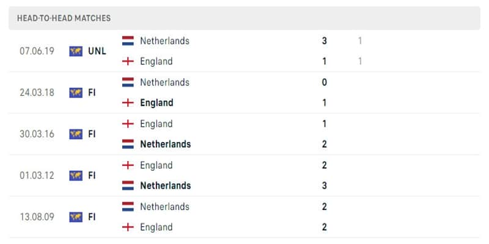The image size is (489, 244).
Task: Select the Head-To-Head Matches header
Action: click(x=64, y=18)
